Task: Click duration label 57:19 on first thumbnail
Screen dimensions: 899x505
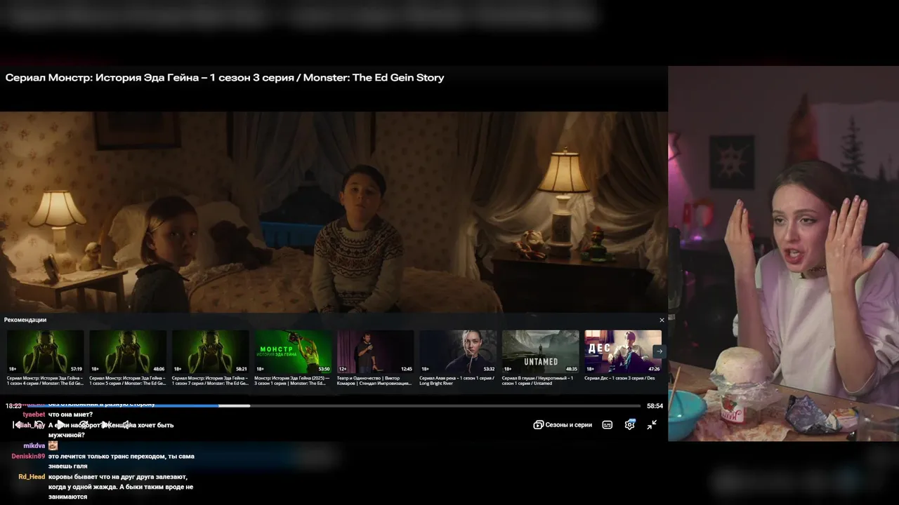Action: pyautogui.click(x=77, y=369)
